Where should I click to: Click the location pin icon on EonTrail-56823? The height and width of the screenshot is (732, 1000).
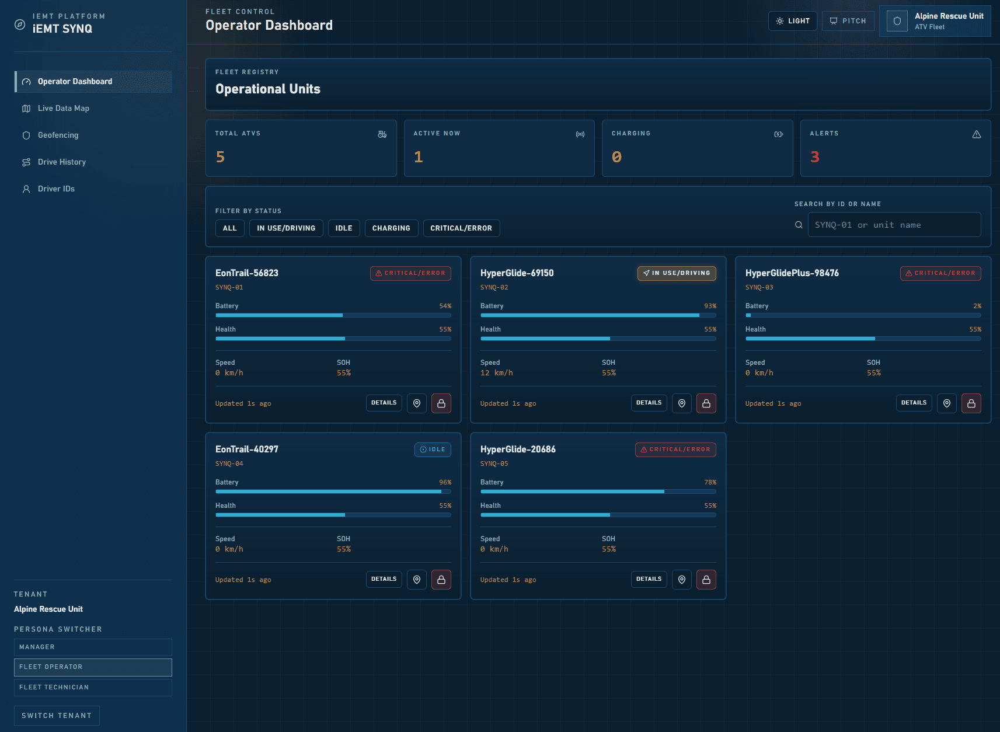[x=417, y=403]
